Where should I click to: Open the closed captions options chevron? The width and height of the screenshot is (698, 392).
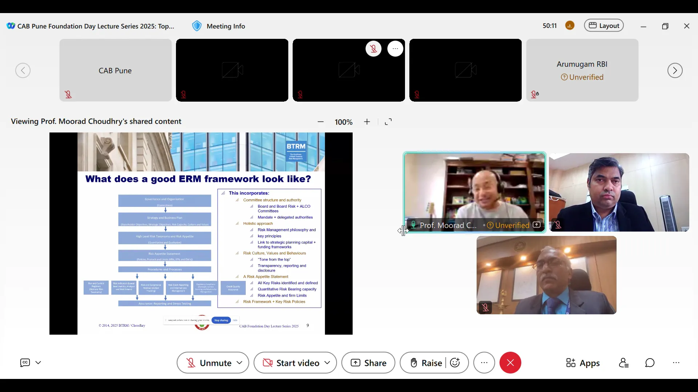tap(38, 363)
